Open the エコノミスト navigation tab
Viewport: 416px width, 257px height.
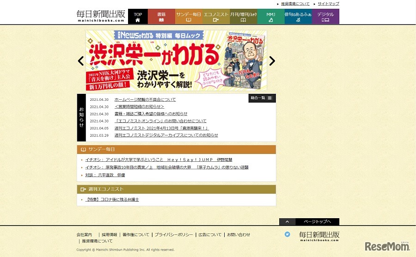(x=216, y=17)
